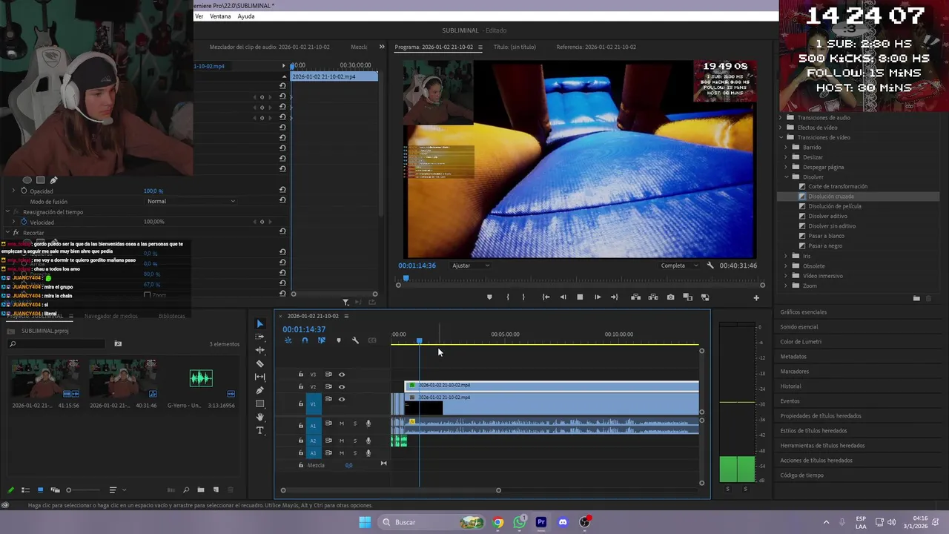This screenshot has width=949, height=534.
Task: Click the Lift button in Program monitor
Action: [x=635, y=297]
